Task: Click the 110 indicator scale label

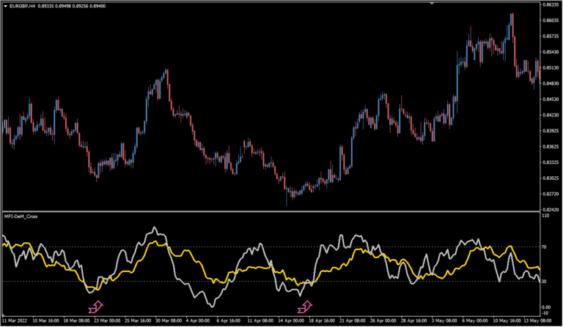Action: [x=546, y=217]
